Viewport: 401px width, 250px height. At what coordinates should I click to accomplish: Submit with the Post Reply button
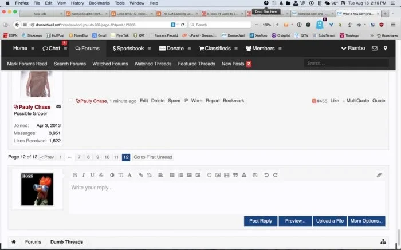[261, 221]
